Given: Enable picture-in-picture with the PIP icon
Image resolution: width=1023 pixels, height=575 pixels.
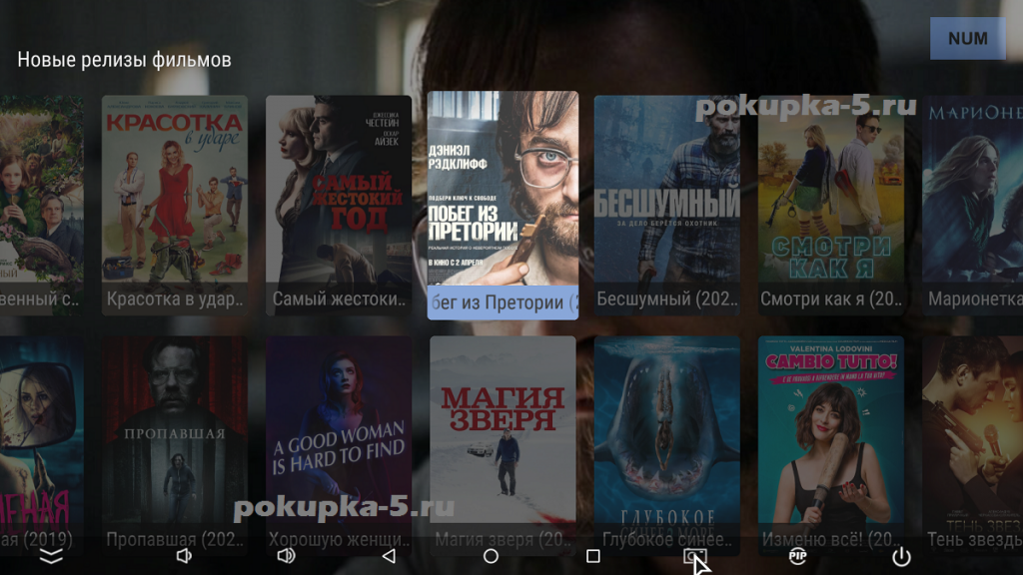Looking at the screenshot, I should click(797, 556).
